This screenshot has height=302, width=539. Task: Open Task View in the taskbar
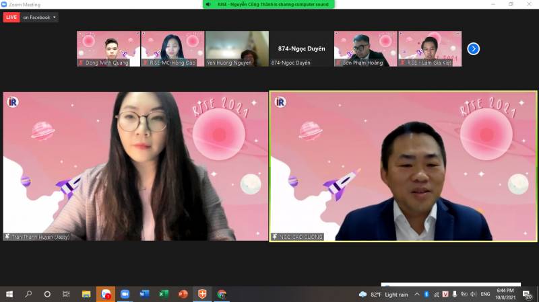pyautogui.click(x=66, y=294)
